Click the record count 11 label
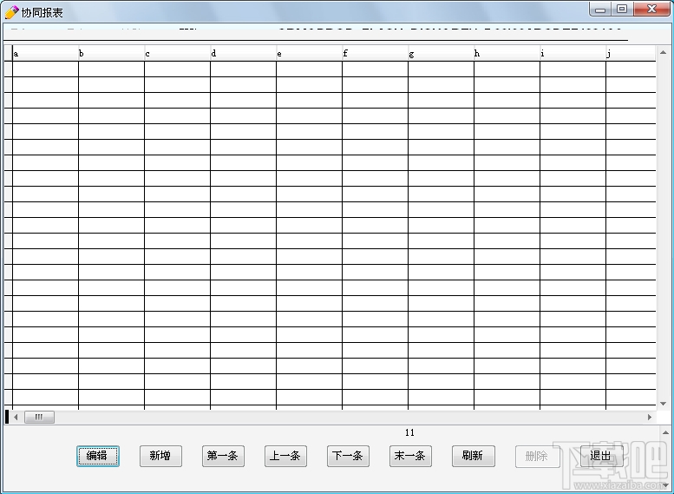 [x=409, y=432]
